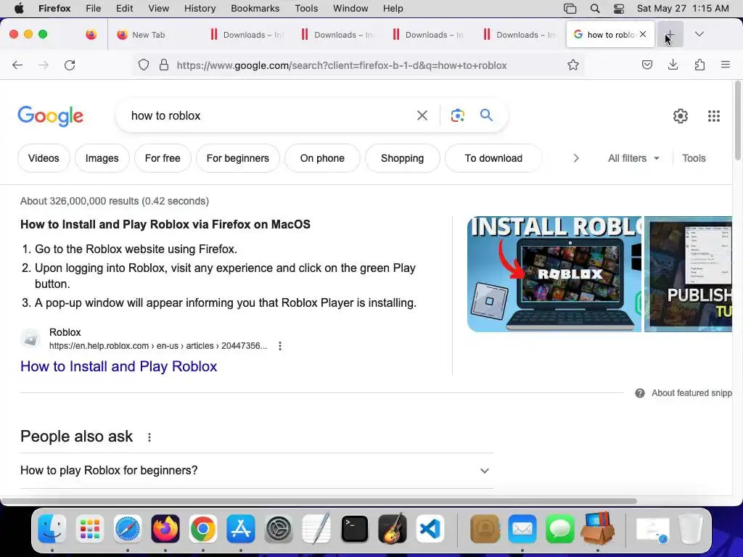Open the tracking protection shield icon
Image resolution: width=743 pixels, height=557 pixels.
click(144, 65)
